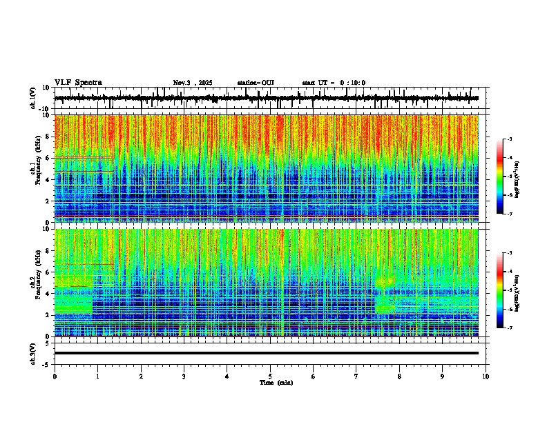This screenshot has width=547, height=422.
Task: Click the "ch.1(V)" waveform axis label
Action: (x=33, y=98)
